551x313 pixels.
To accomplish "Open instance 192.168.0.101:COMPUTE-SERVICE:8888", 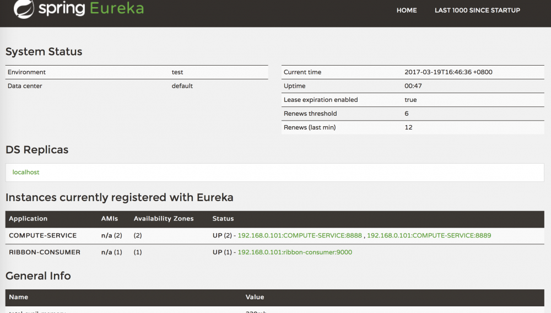I will (300, 235).
